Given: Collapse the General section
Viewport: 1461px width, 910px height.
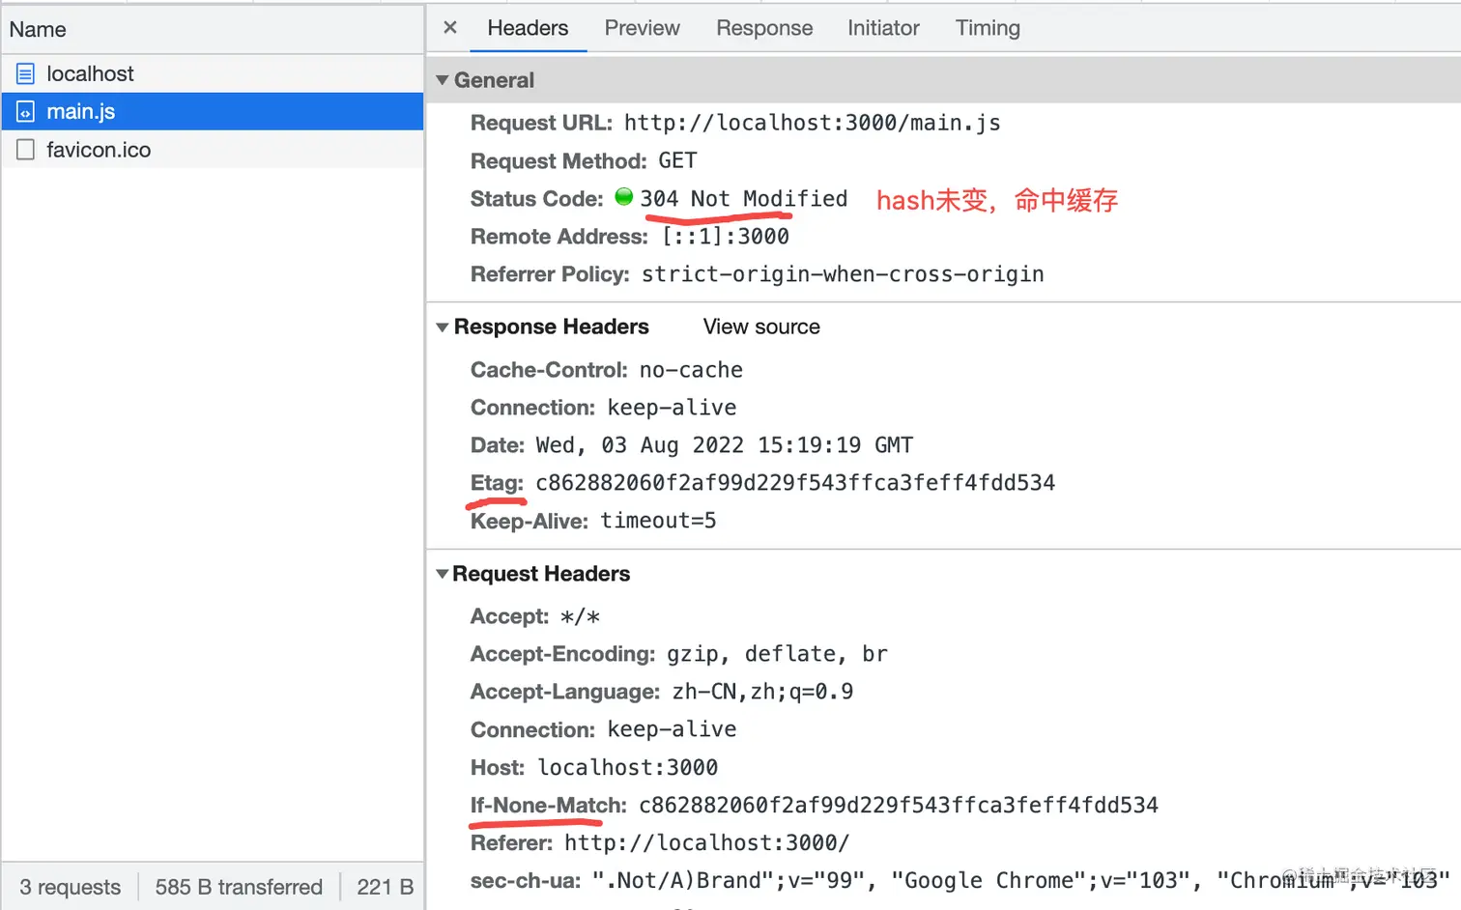Looking at the screenshot, I should point(443,80).
